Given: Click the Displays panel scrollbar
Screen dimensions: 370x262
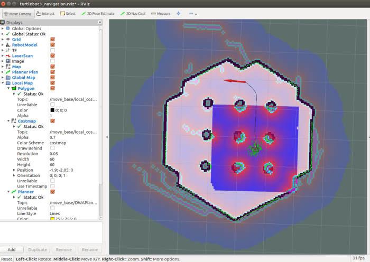Looking at the screenshot, I should point(101,106).
